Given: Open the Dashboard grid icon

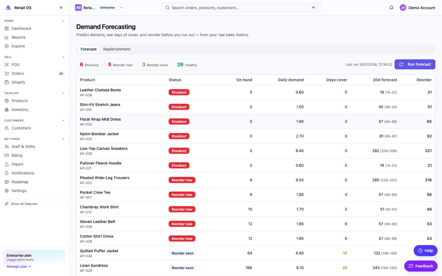Looking at the screenshot, I should click(7, 28).
